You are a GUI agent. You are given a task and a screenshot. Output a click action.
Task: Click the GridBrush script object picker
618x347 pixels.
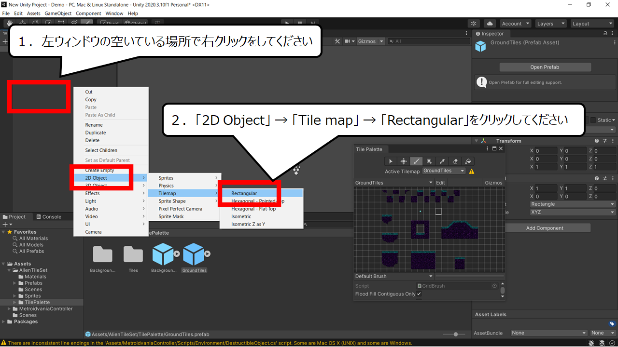pyautogui.click(x=494, y=286)
